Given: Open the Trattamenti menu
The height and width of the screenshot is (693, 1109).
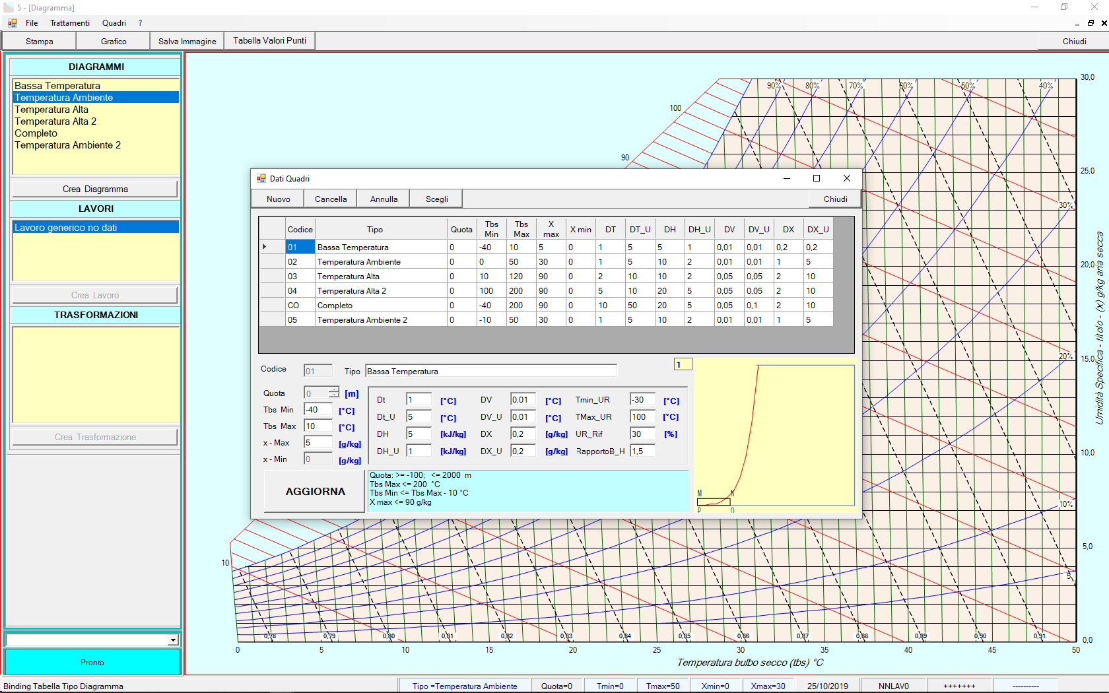Looking at the screenshot, I should 70,23.
